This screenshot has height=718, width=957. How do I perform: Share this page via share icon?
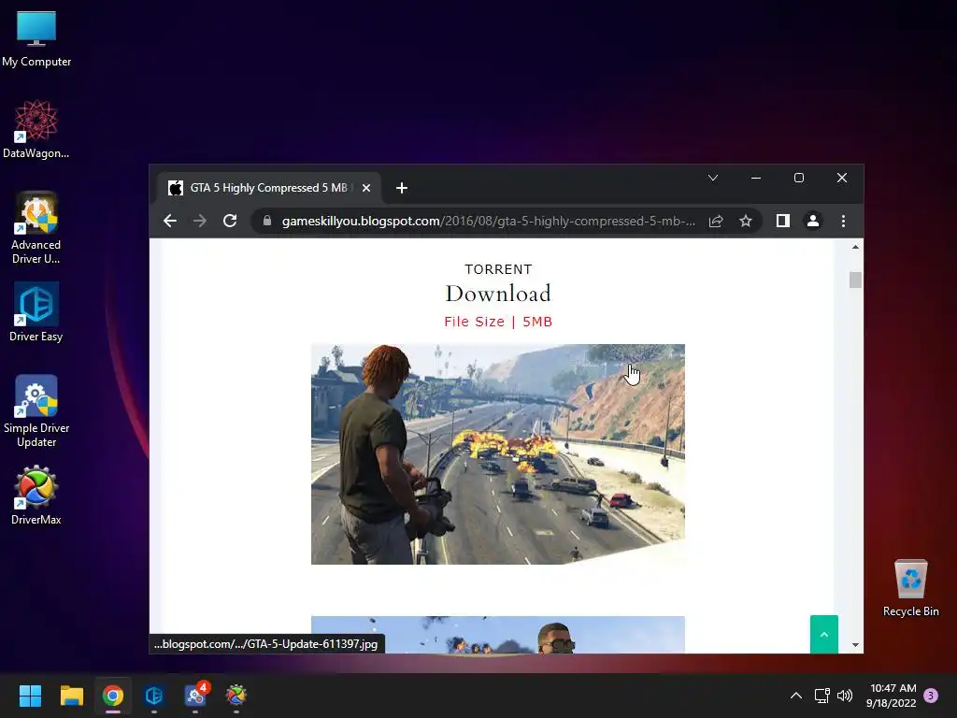point(716,221)
